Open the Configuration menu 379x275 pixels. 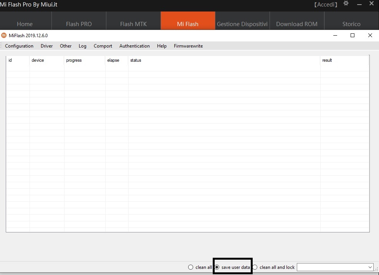tap(19, 46)
